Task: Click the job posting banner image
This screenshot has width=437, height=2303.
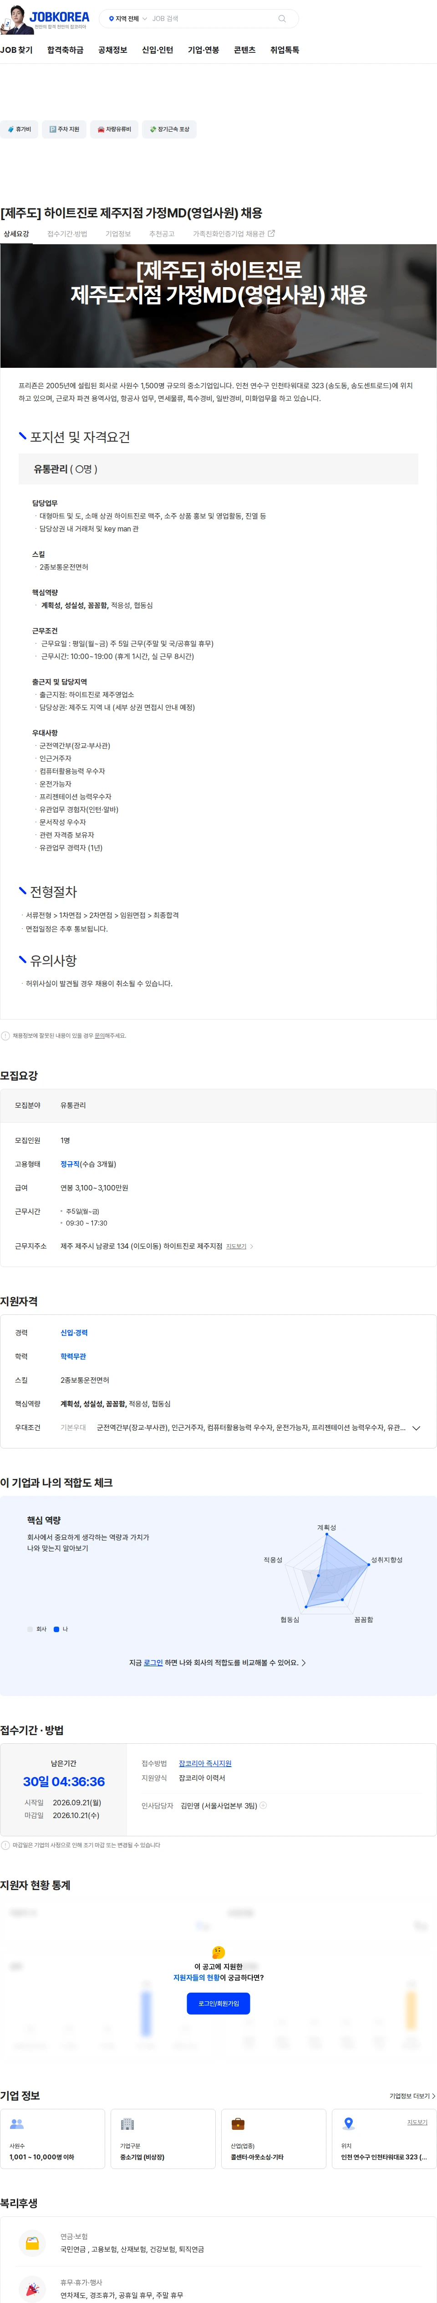Action: (218, 306)
